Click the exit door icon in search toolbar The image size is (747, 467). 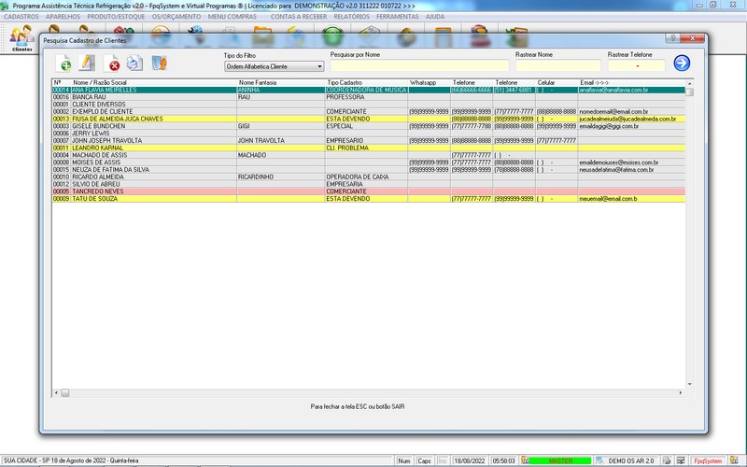[159, 63]
